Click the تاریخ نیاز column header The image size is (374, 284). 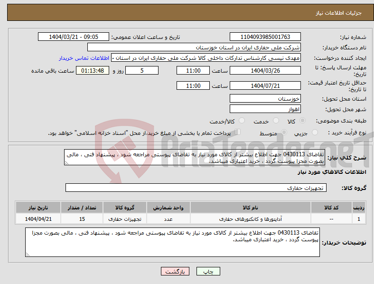pos(38,208)
